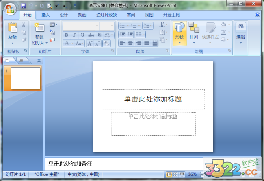
Task: Open the Customize Quick Access Toolbar arrow
Action: 75,6
